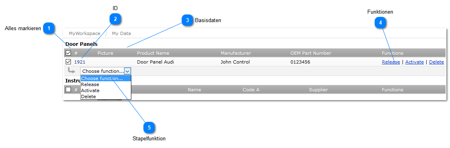Click the batch function arrow icon

coord(71,70)
